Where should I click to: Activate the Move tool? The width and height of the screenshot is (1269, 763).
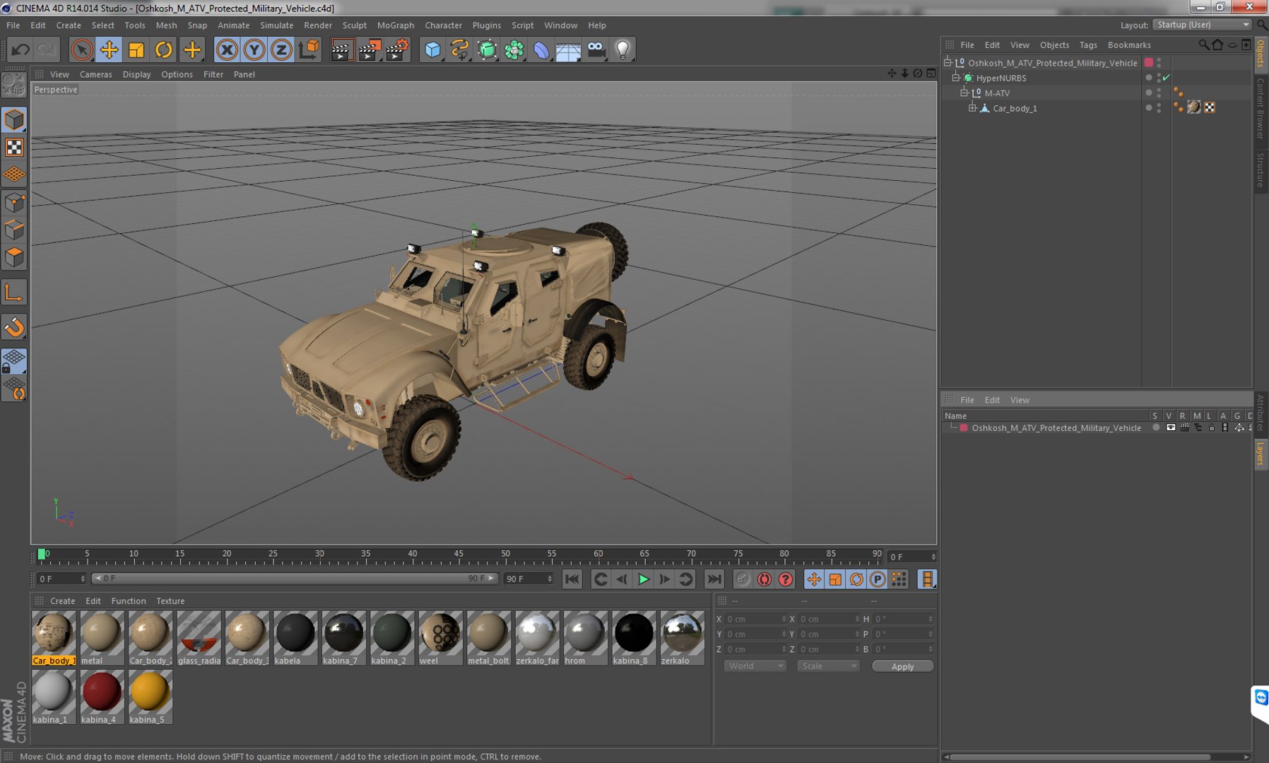pos(109,49)
